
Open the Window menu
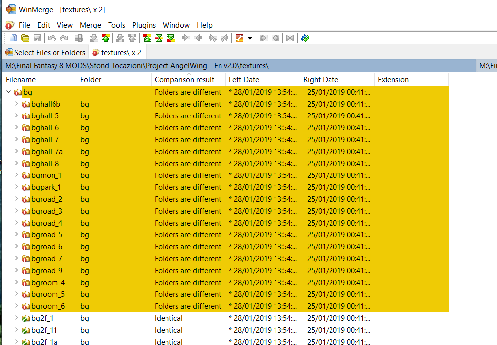click(x=176, y=25)
